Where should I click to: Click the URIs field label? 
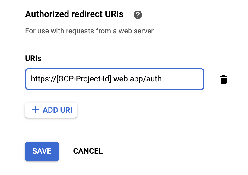pos(33,58)
